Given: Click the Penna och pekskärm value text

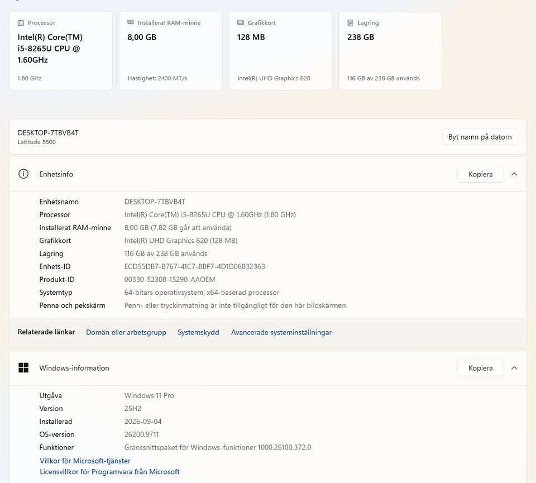Looking at the screenshot, I should pos(235,305).
